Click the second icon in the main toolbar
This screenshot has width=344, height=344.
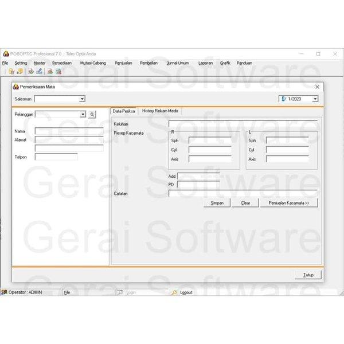(x=19, y=72)
